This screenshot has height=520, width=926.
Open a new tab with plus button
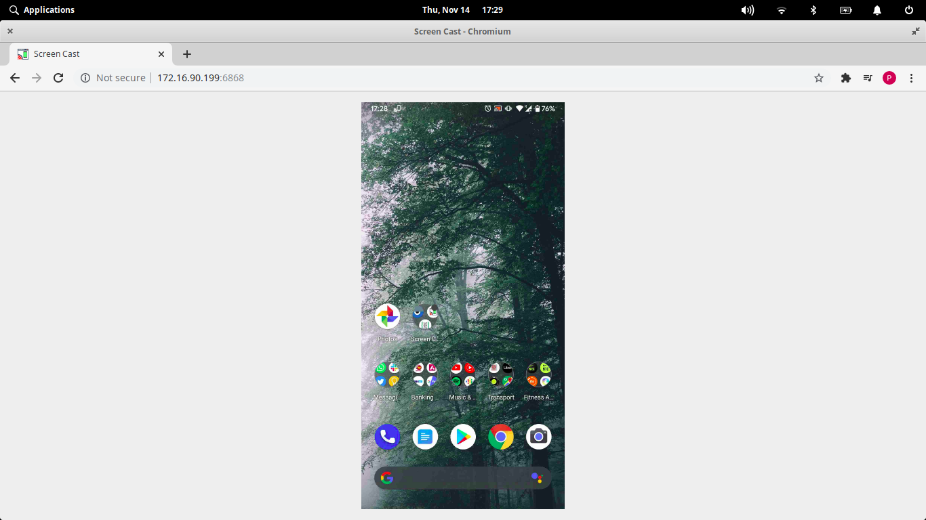pos(187,54)
